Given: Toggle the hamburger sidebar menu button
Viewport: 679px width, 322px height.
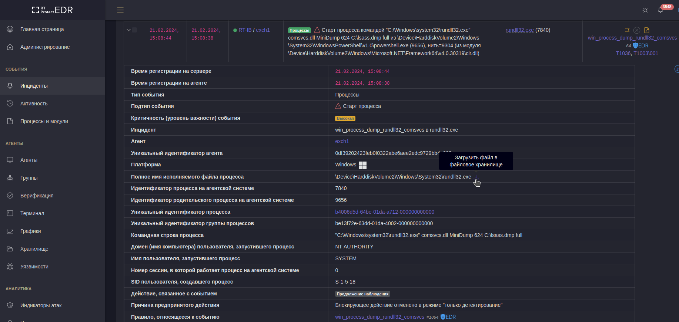Looking at the screenshot, I should pos(120,10).
